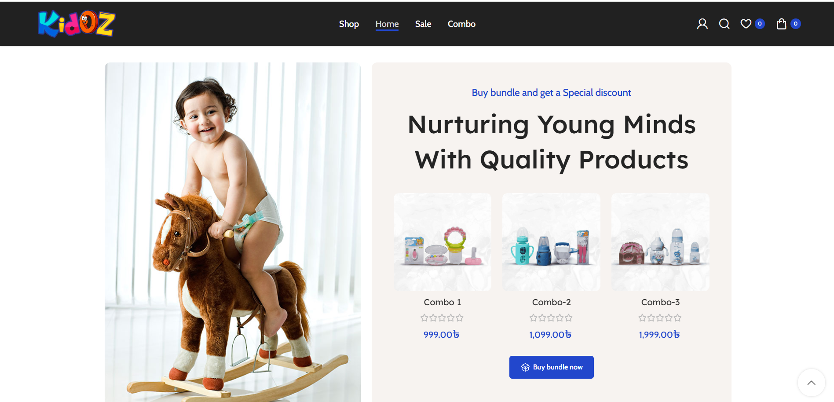Click the KidOZ logo
Screen dimensions: 834x402
click(77, 24)
